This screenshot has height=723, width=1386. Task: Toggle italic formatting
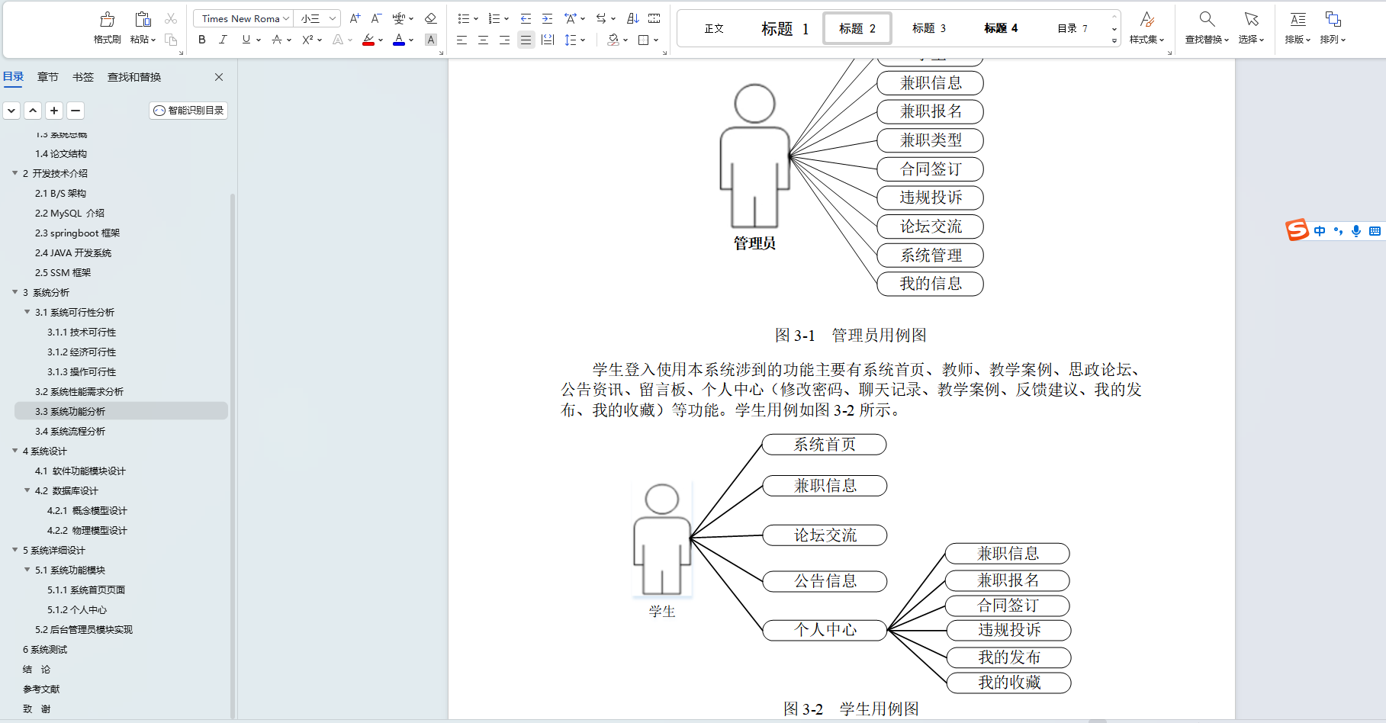tap(223, 40)
